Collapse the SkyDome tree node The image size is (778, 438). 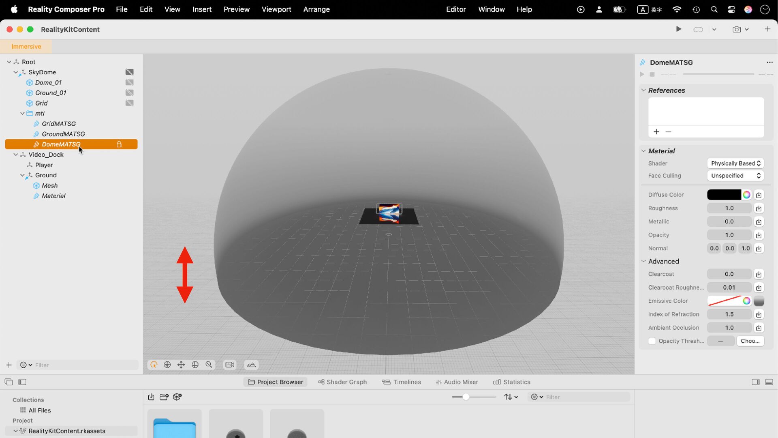pos(15,72)
